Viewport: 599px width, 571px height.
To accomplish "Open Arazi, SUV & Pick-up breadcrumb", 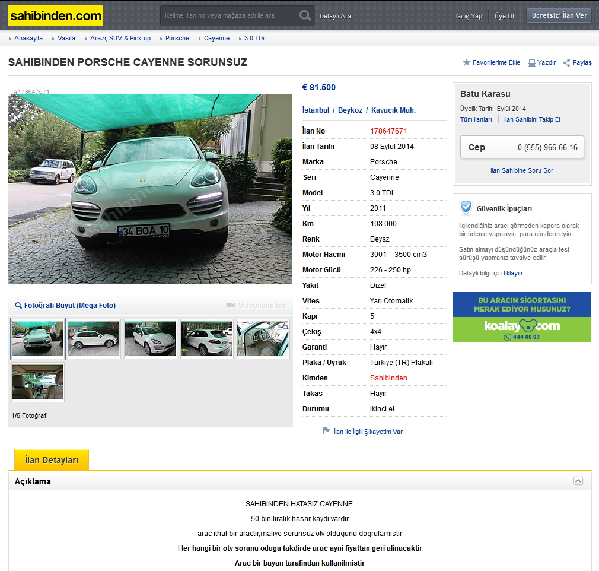I will [120, 38].
